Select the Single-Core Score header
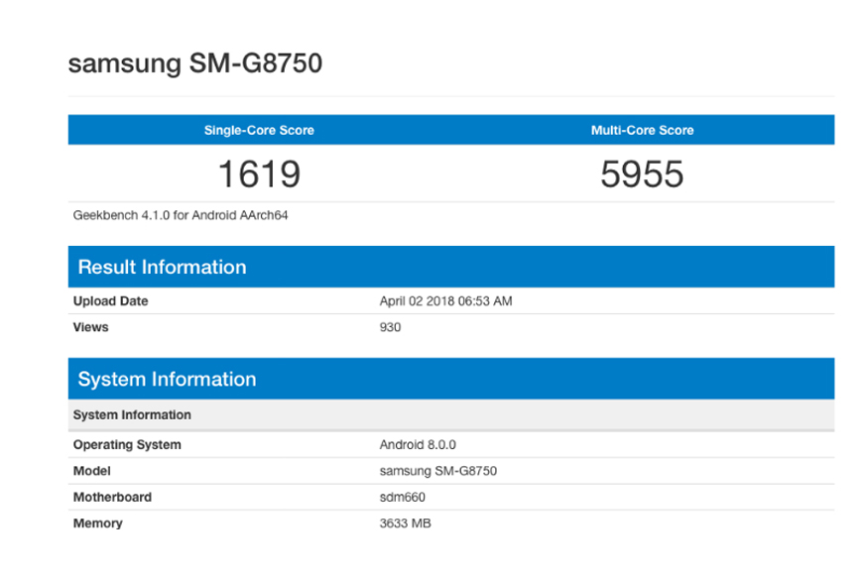The height and width of the screenshot is (578, 868). tap(259, 130)
